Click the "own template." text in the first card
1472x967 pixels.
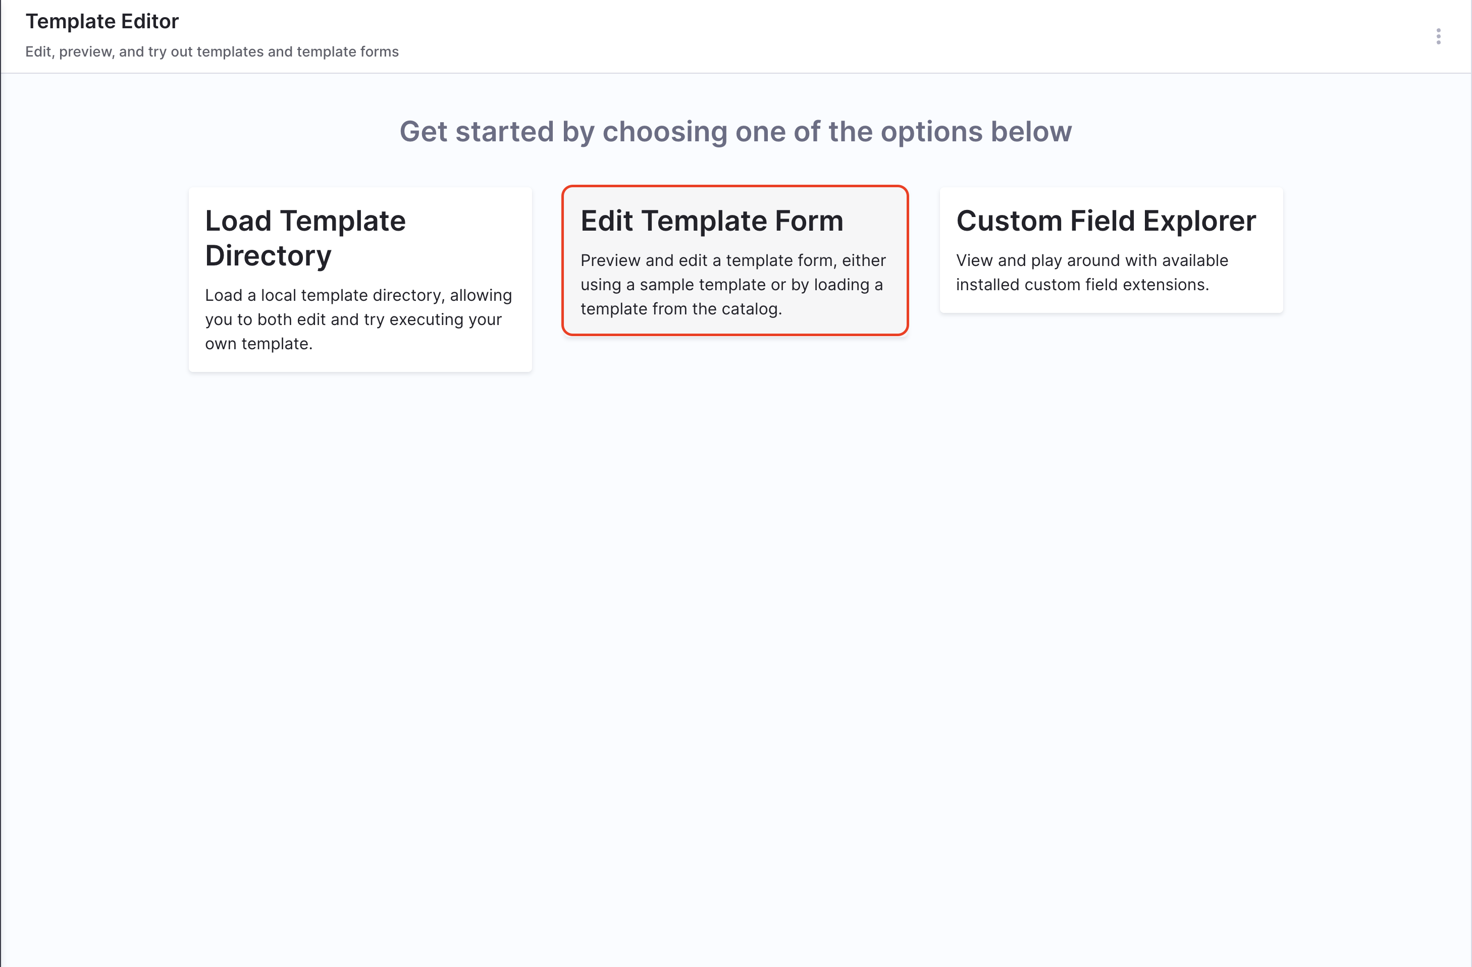tap(258, 344)
